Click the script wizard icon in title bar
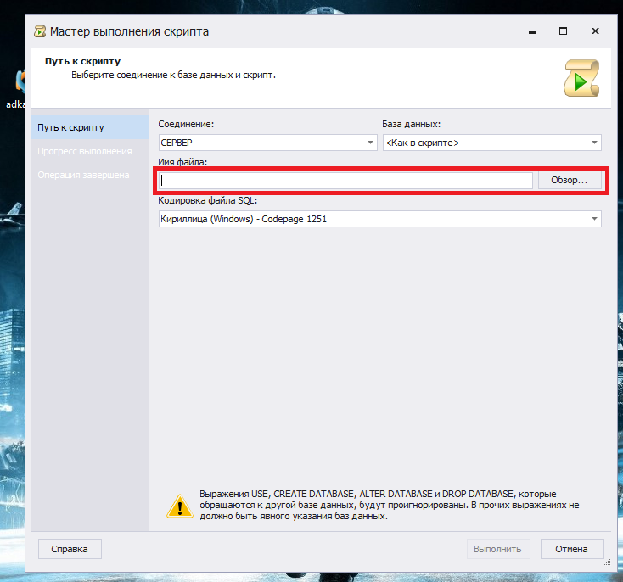Viewport: 623px width, 582px height. click(40, 31)
